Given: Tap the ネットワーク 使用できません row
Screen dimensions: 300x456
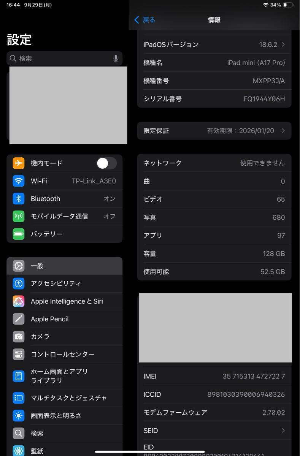Looking at the screenshot, I should pos(214,163).
